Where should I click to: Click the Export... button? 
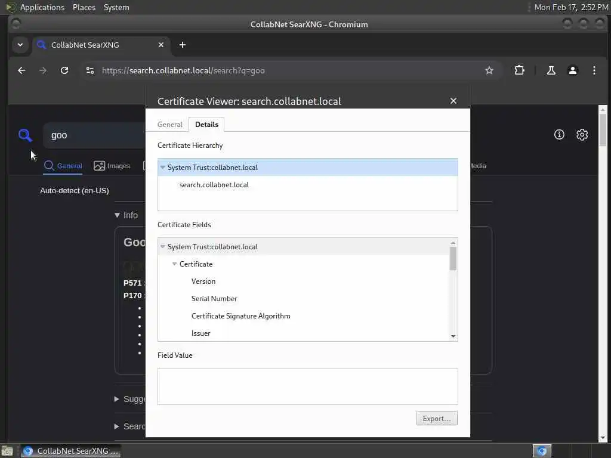pos(437,419)
